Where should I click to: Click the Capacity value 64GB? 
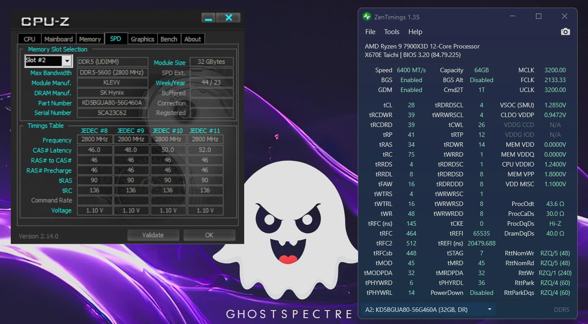click(481, 70)
